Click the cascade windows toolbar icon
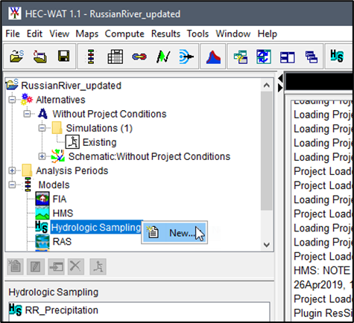 click(x=312, y=57)
